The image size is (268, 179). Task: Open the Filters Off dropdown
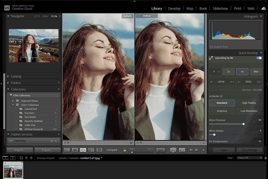(x=250, y=158)
